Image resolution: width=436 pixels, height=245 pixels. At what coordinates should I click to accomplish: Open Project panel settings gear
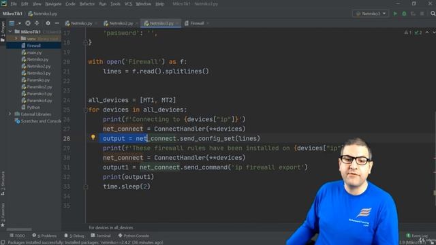tap(48, 23)
